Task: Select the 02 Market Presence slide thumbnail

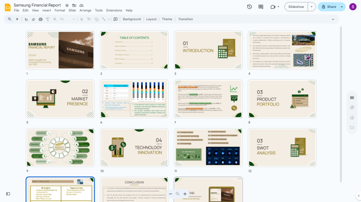Action: coord(60,99)
